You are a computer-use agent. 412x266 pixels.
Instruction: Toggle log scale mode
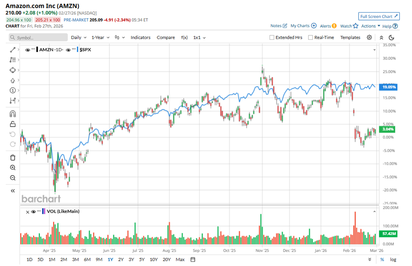[393, 259]
